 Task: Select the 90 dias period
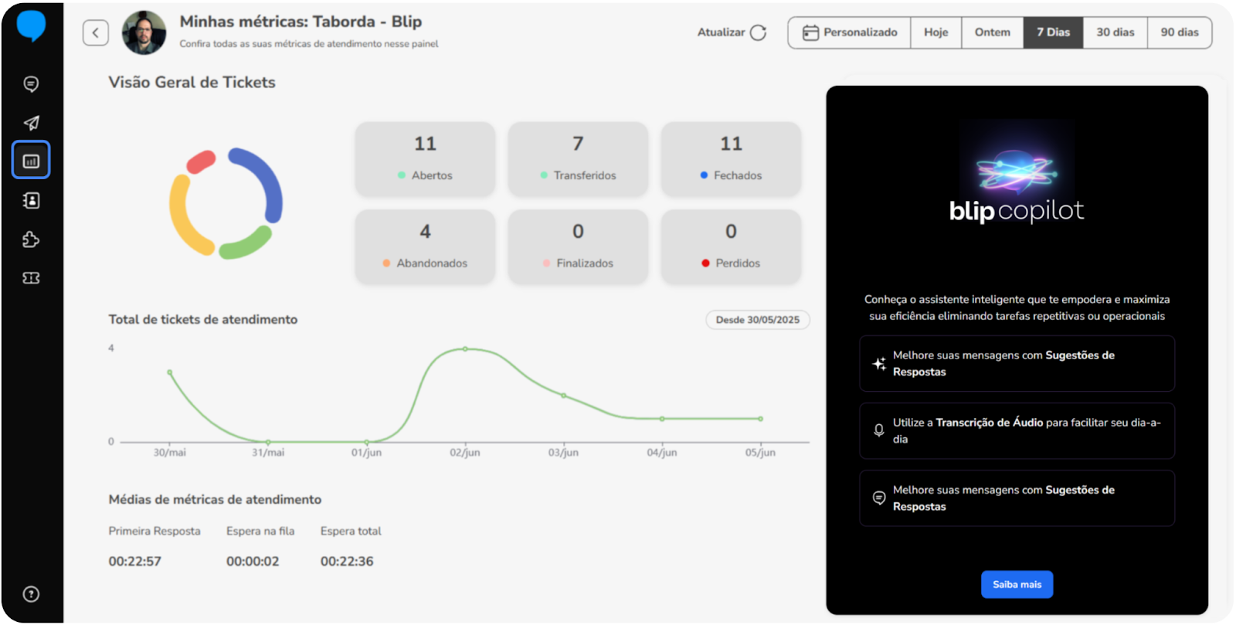pyautogui.click(x=1179, y=32)
